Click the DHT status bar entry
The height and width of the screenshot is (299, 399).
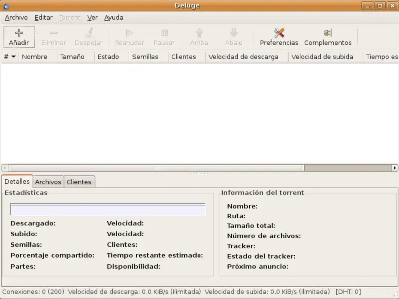pos(348,292)
